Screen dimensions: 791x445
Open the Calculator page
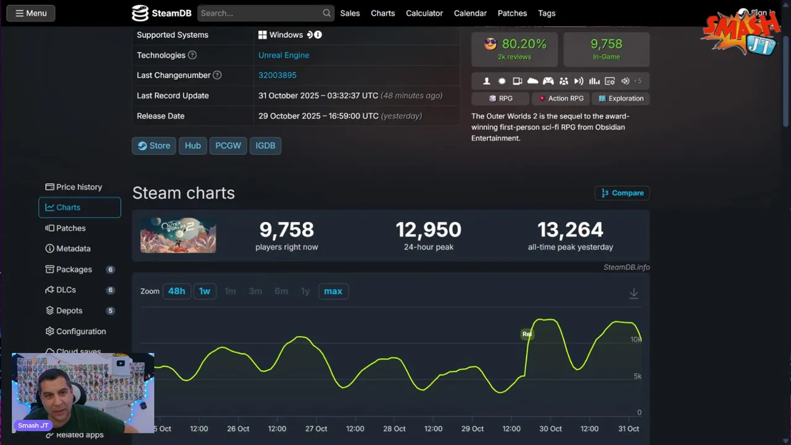[424, 13]
